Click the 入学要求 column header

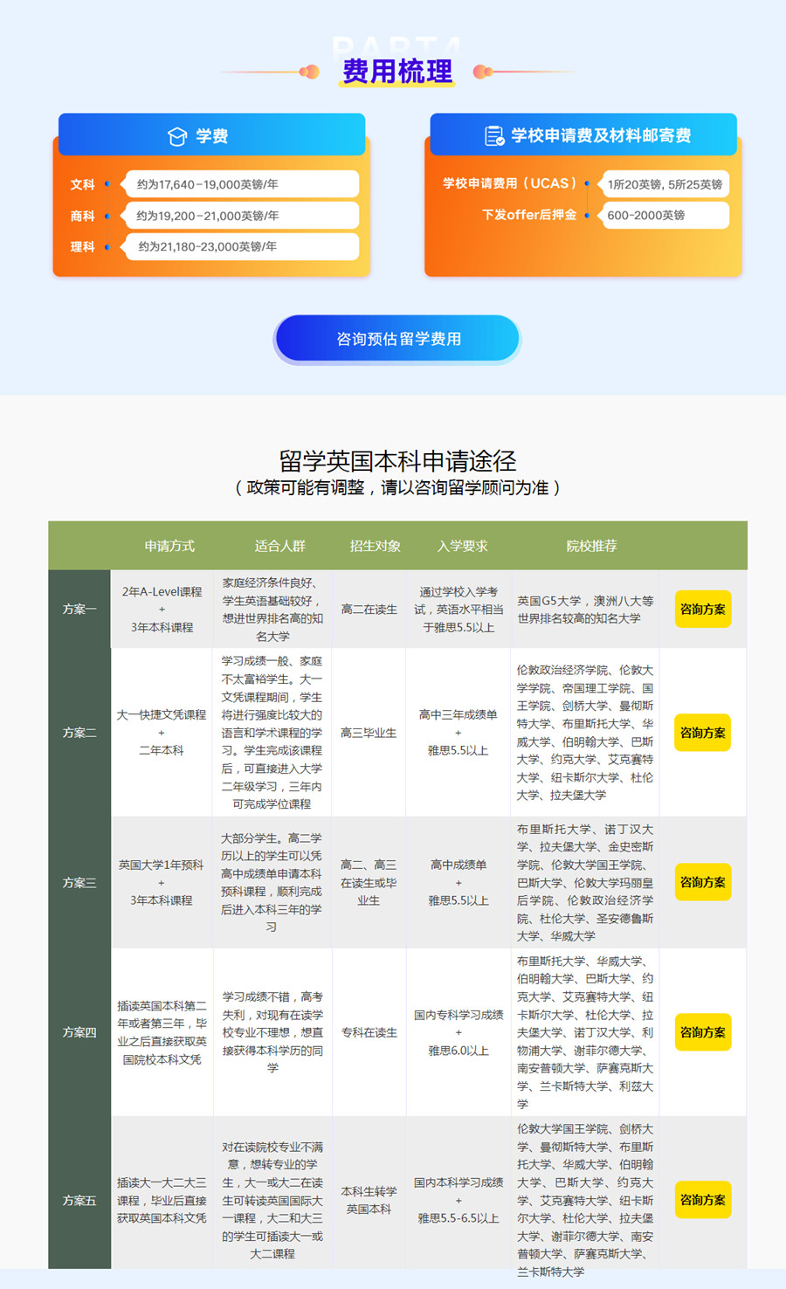click(462, 546)
